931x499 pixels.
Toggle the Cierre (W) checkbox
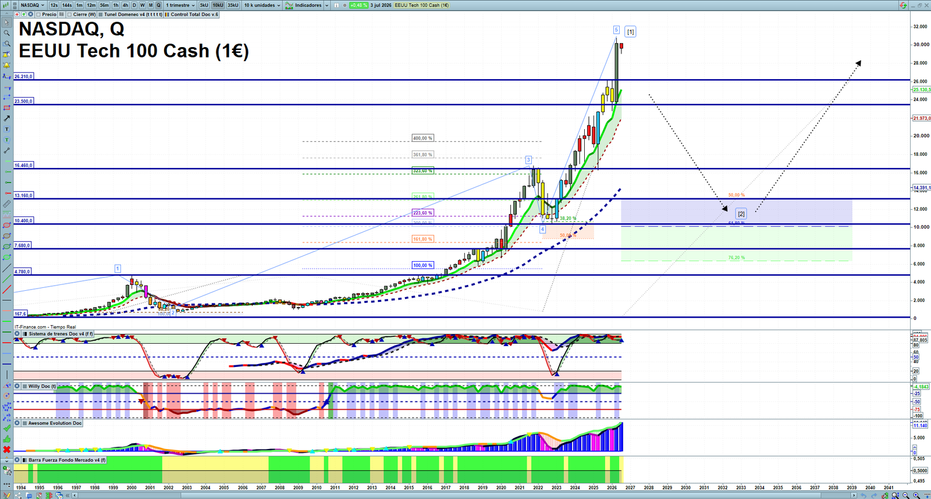[x=70, y=15]
